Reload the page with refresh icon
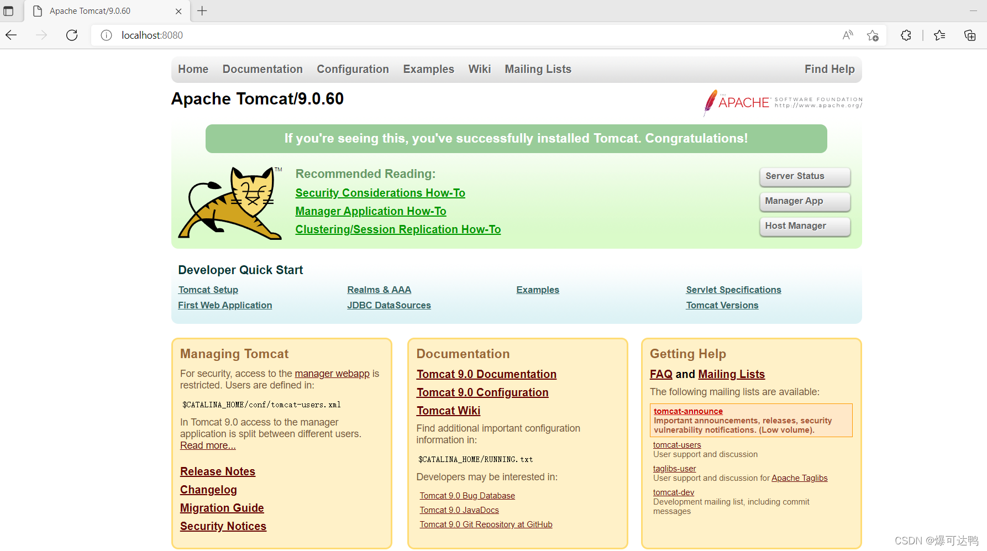The width and height of the screenshot is (987, 551). [72, 35]
